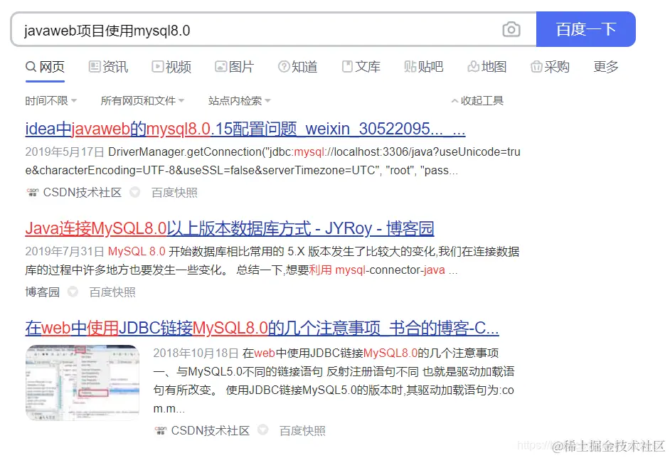
Task: Click the 百度一下 search button
Action: click(586, 29)
